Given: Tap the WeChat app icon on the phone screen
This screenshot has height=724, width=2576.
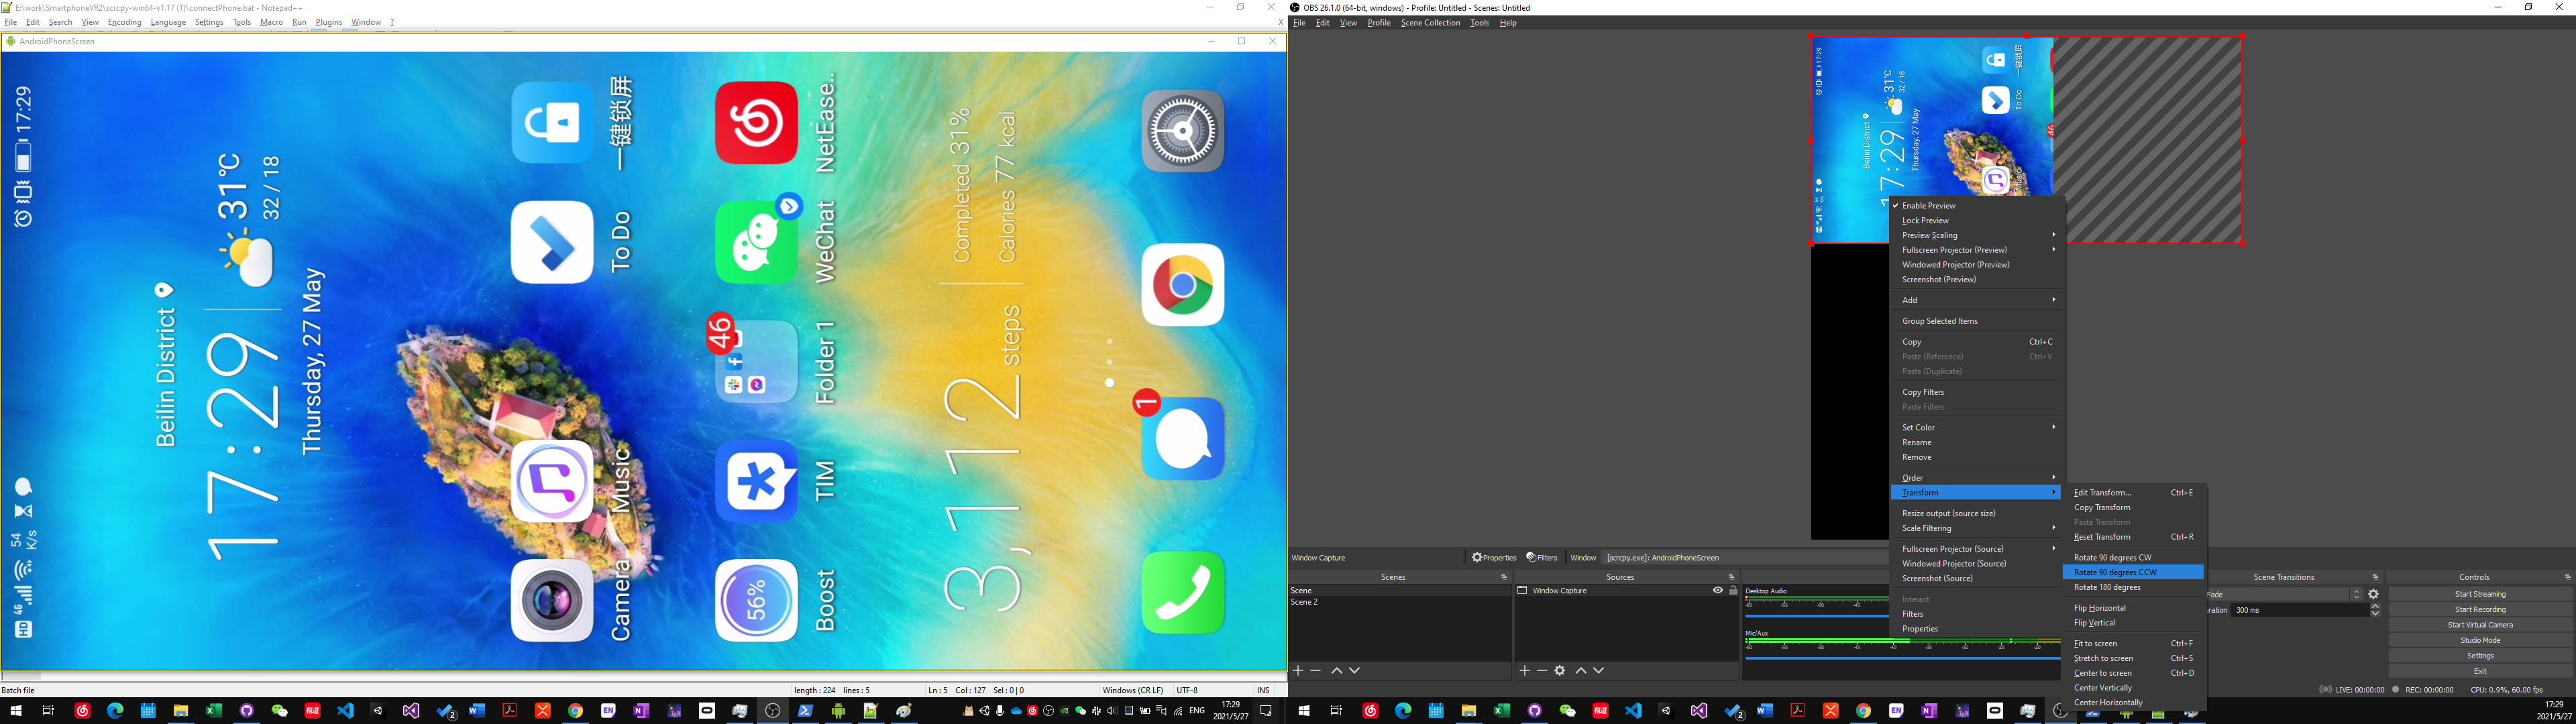Looking at the screenshot, I should pyautogui.click(x=757, y=242).
